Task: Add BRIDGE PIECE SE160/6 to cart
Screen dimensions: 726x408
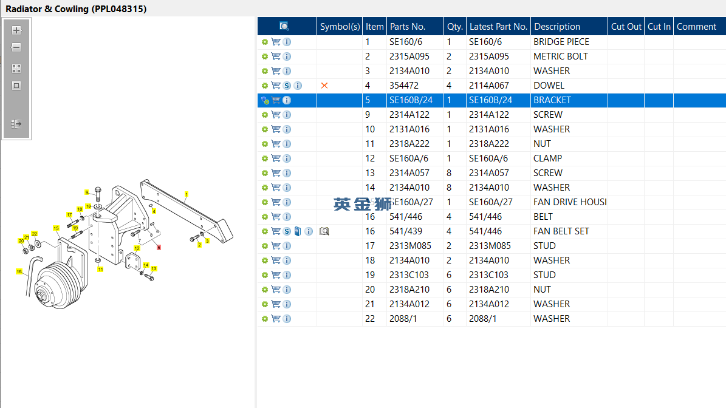Action: pos(276,42)
